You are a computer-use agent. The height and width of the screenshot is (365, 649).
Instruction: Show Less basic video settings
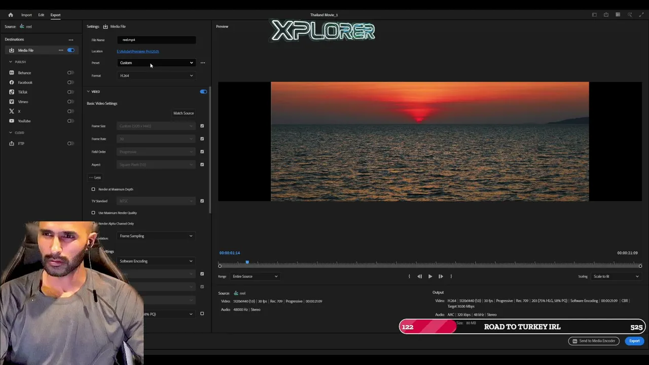click(95, 177)
